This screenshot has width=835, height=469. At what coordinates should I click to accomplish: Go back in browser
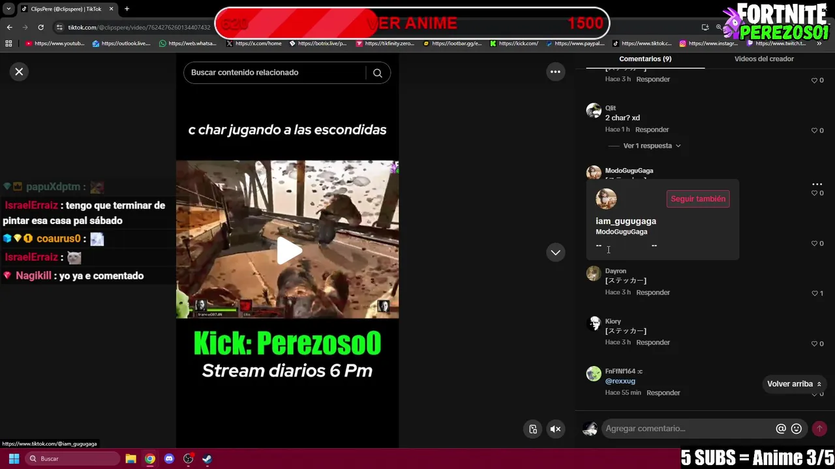(x=9, y=27)
